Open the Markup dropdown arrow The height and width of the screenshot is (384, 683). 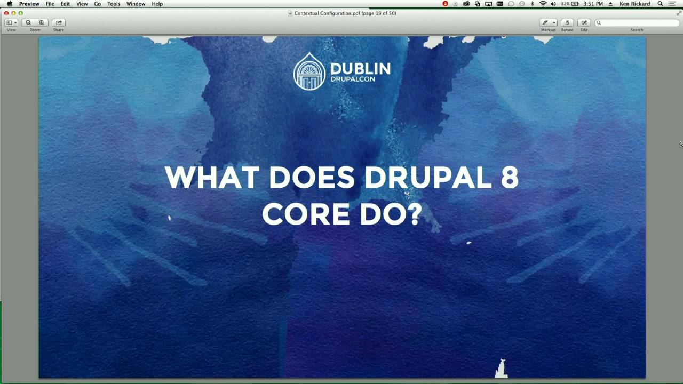[554, 22]
